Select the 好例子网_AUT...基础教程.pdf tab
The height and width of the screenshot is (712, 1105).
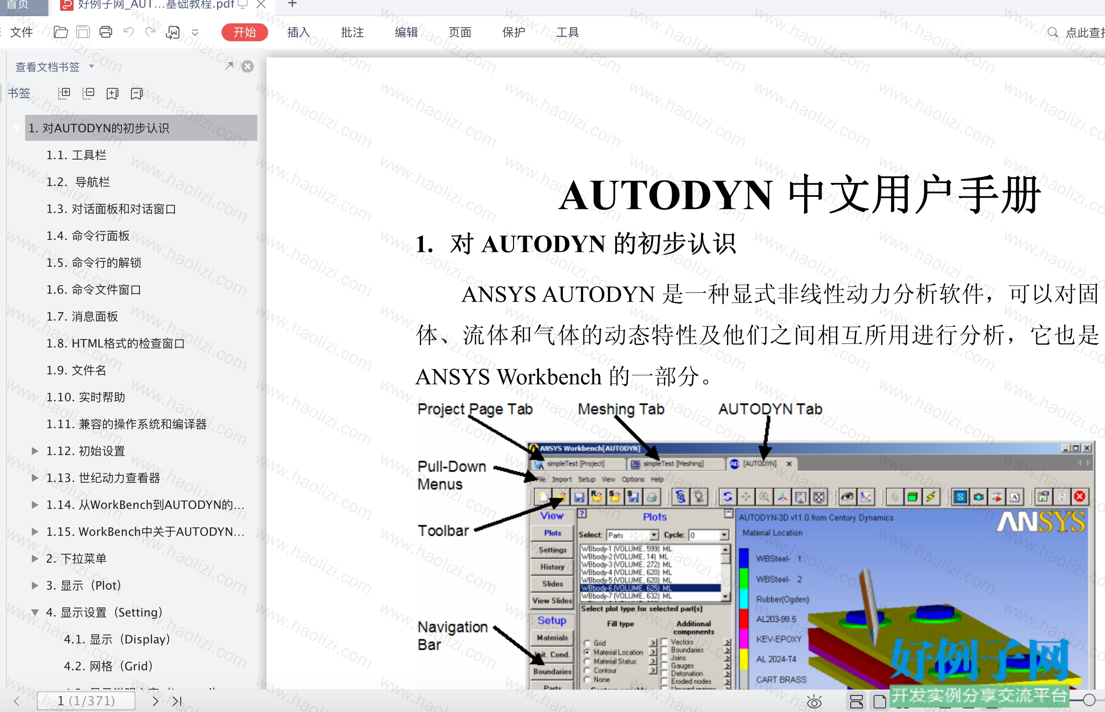point(156,4)
